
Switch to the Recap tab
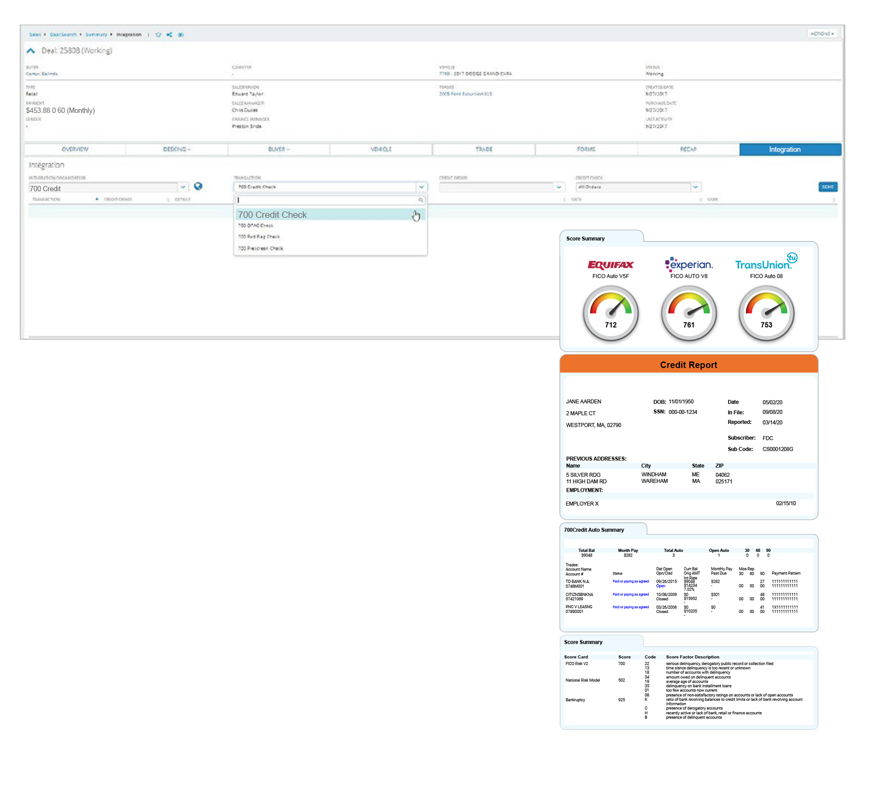(688, 150)
